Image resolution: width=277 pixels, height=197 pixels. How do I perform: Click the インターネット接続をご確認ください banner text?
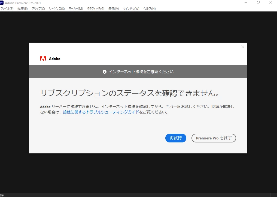pos(141,72)
